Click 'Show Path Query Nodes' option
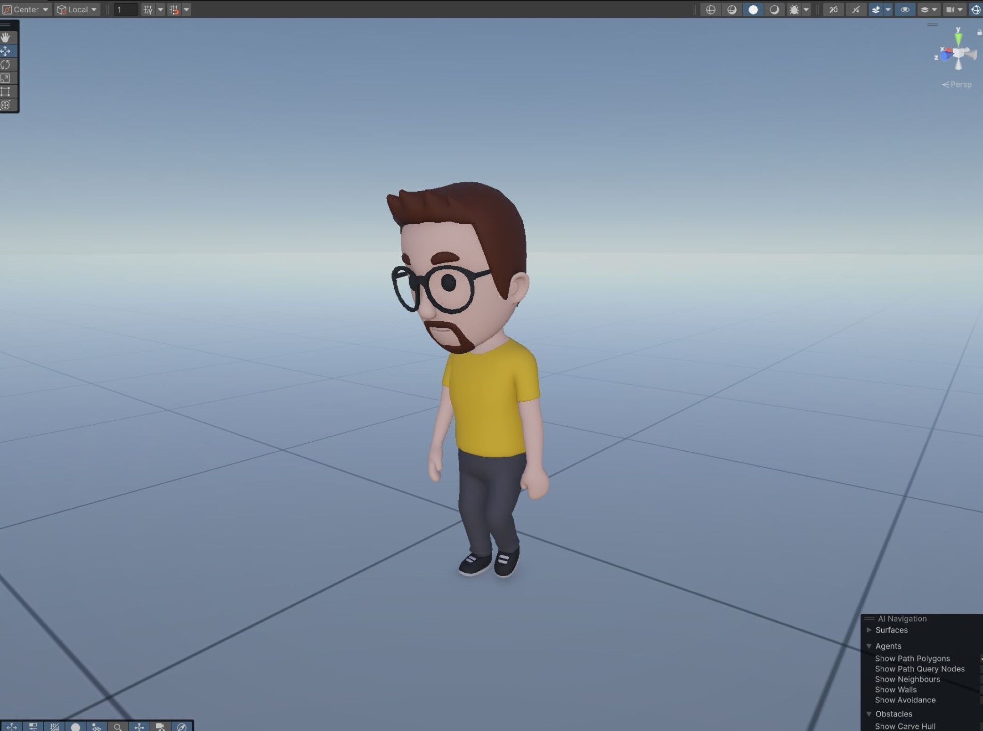Screen dimensions: 983x731 [919, 669]
